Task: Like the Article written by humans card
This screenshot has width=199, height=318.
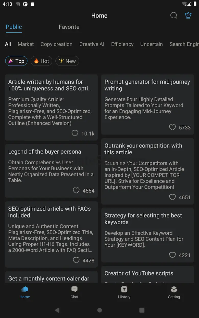Action: point(75,134)
